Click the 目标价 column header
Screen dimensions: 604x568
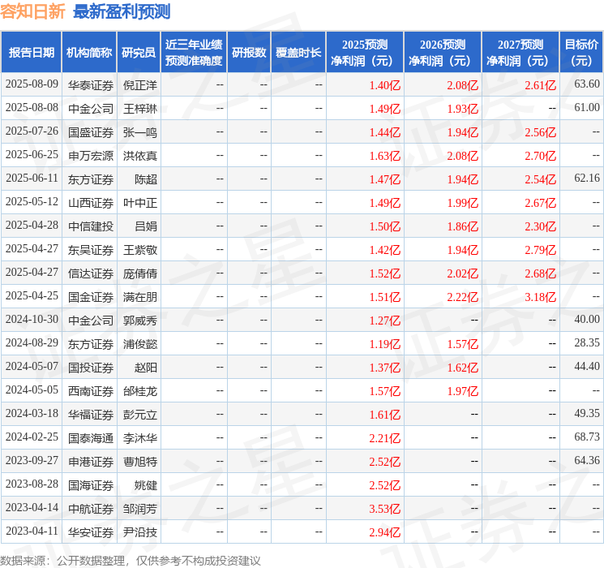pyautogui.click(x=581, y=53)
